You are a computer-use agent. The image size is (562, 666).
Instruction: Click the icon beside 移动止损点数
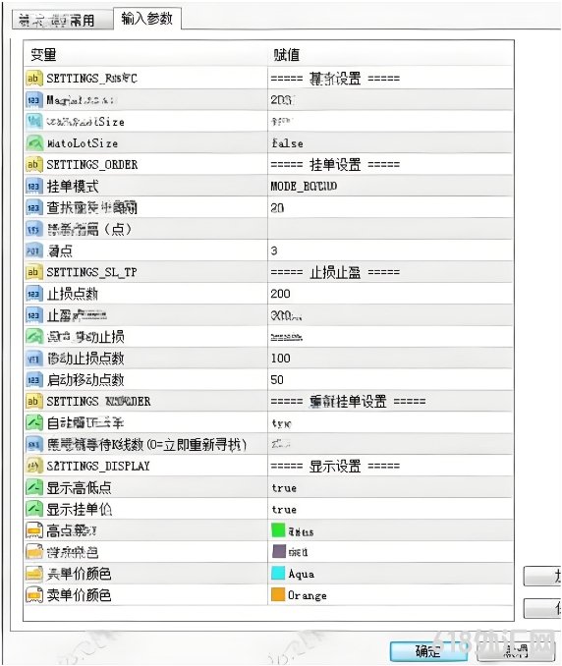pos(34,359)
